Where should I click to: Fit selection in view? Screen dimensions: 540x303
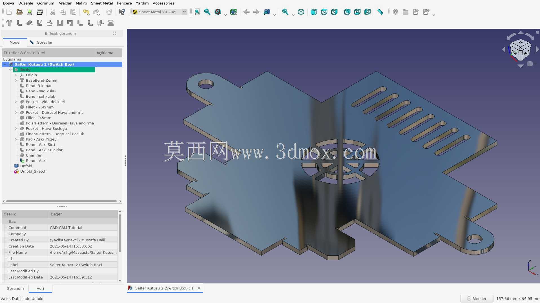pyautogui.click(x=207, y=12)
